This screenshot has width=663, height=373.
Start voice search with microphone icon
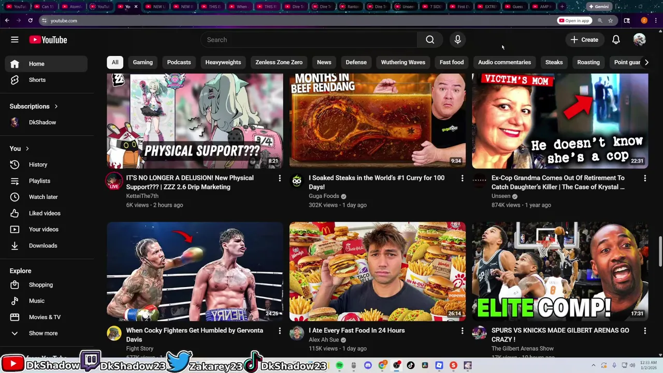tap(458, 40)
